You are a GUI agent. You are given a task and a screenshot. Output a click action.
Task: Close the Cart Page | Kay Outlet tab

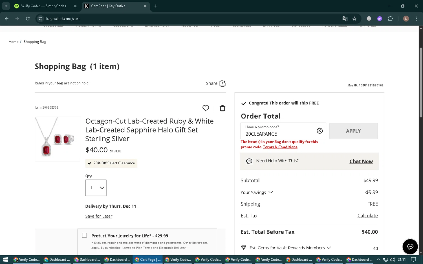[x=145, y=6]
